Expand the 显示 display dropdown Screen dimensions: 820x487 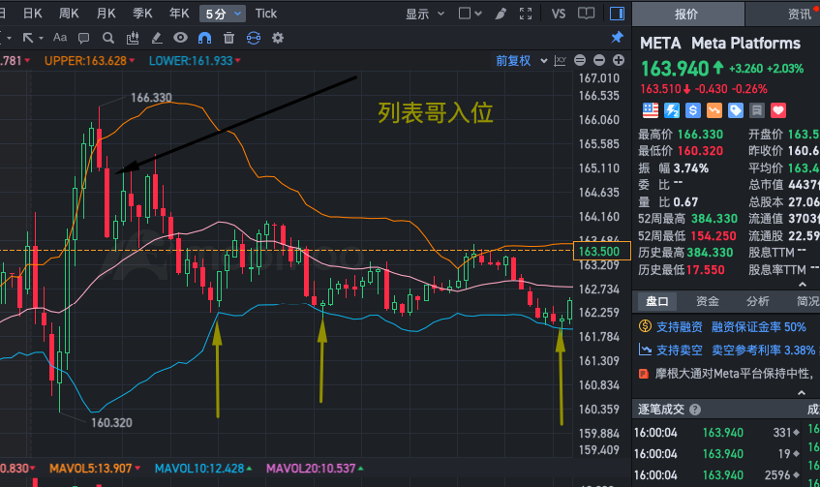pos(425,15)
